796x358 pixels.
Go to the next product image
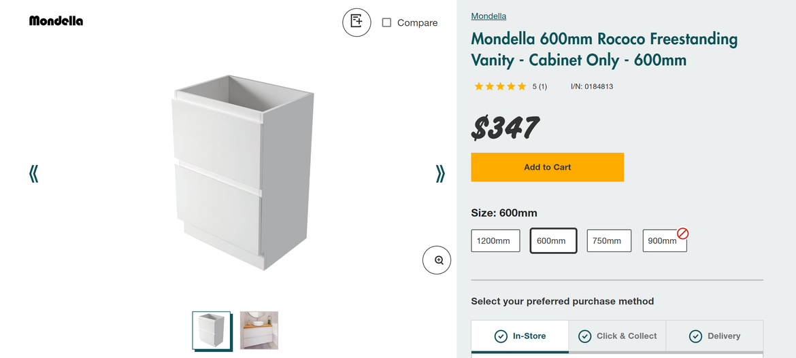(440, 174)
